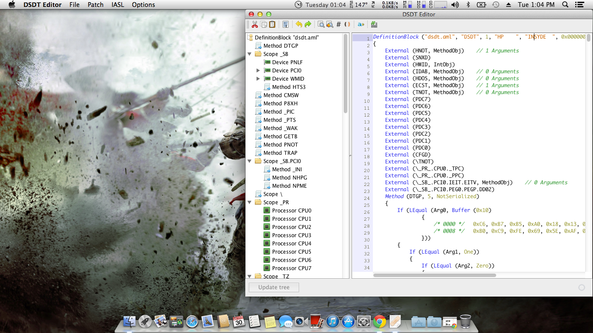
Task: Open Find with the magnifier toolbar icon
Action: (321, 24)
